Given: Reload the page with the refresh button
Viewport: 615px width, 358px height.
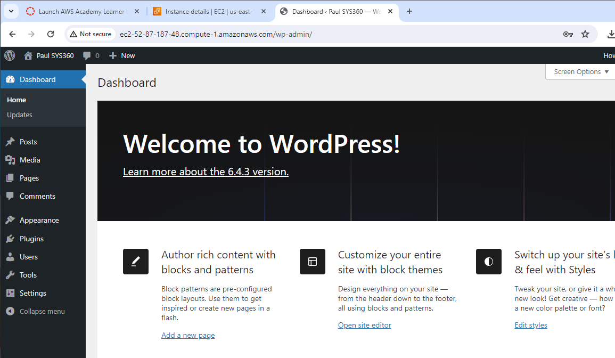Looking at the screenshot, I should [51, 34].
